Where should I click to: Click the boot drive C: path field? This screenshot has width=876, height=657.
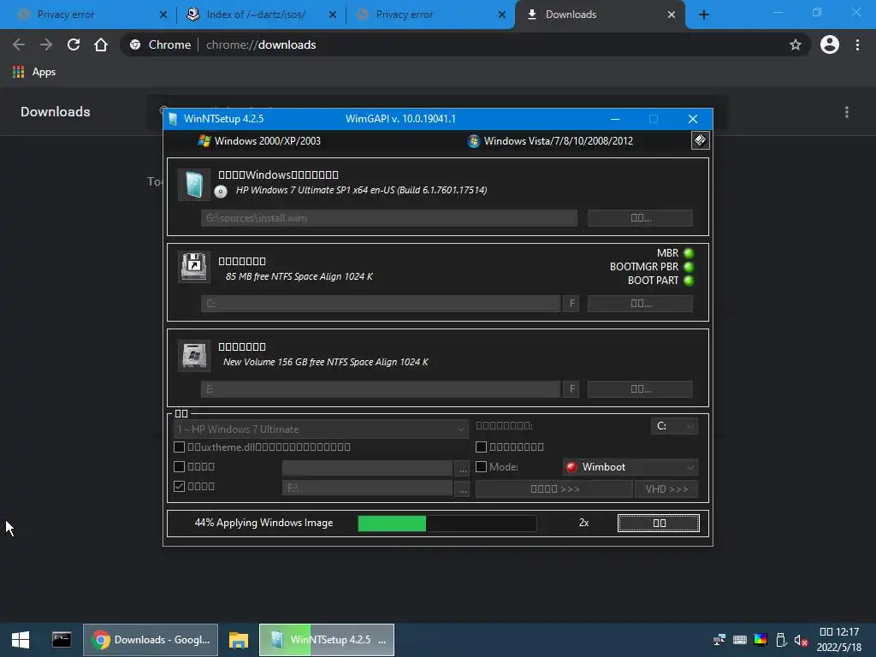tap(381, 304)
